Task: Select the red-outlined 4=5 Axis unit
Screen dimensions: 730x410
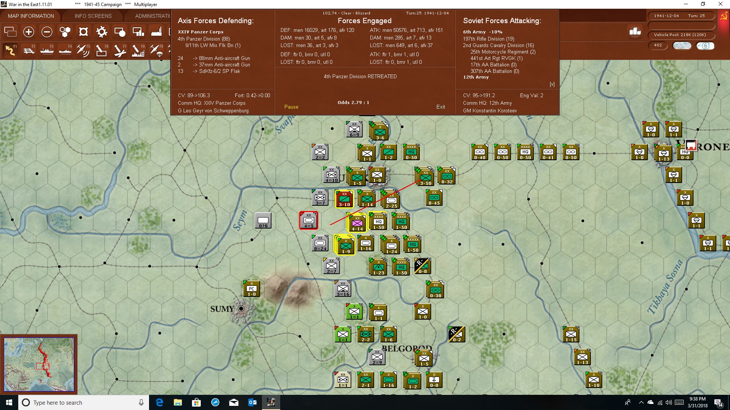Action: click(309, 221)
